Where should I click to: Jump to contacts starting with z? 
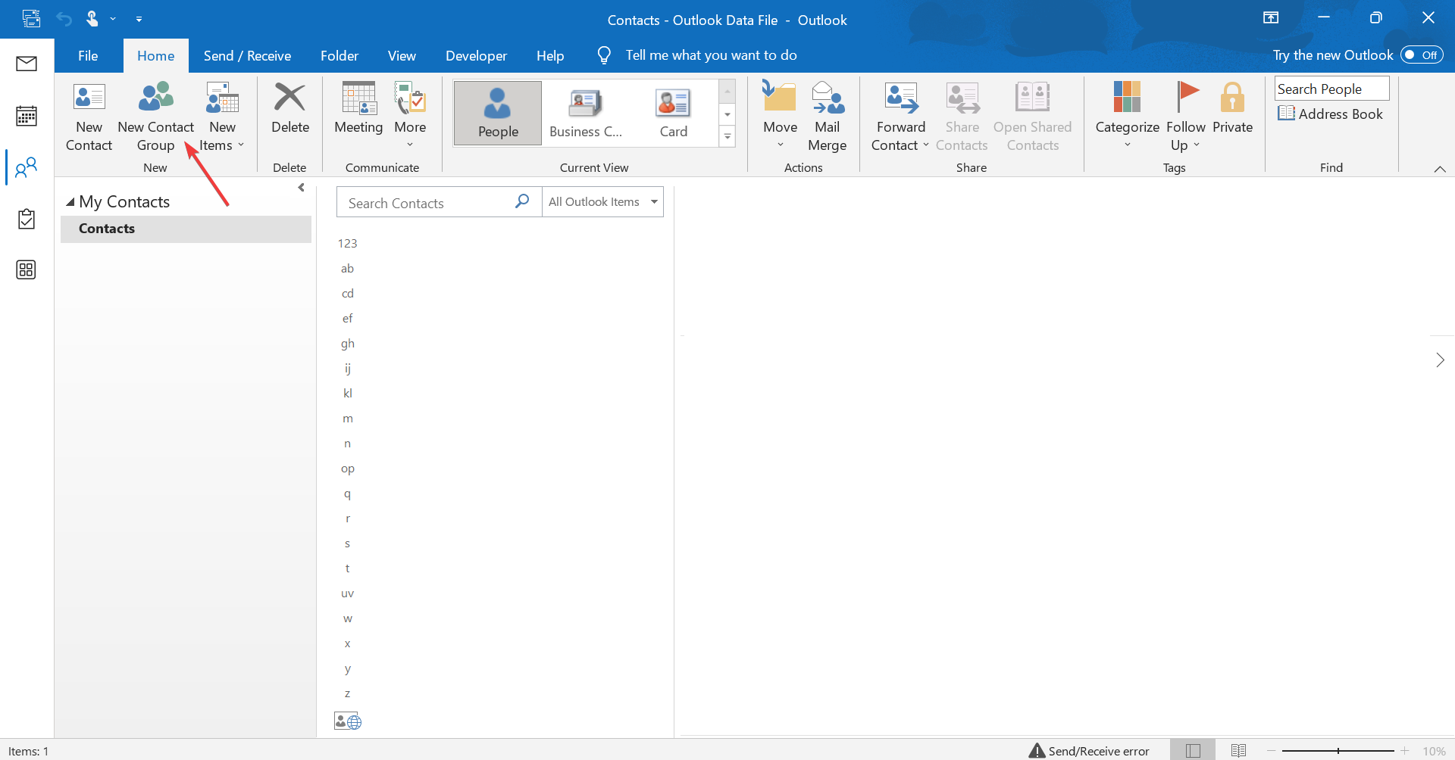[x=347, y=693]
